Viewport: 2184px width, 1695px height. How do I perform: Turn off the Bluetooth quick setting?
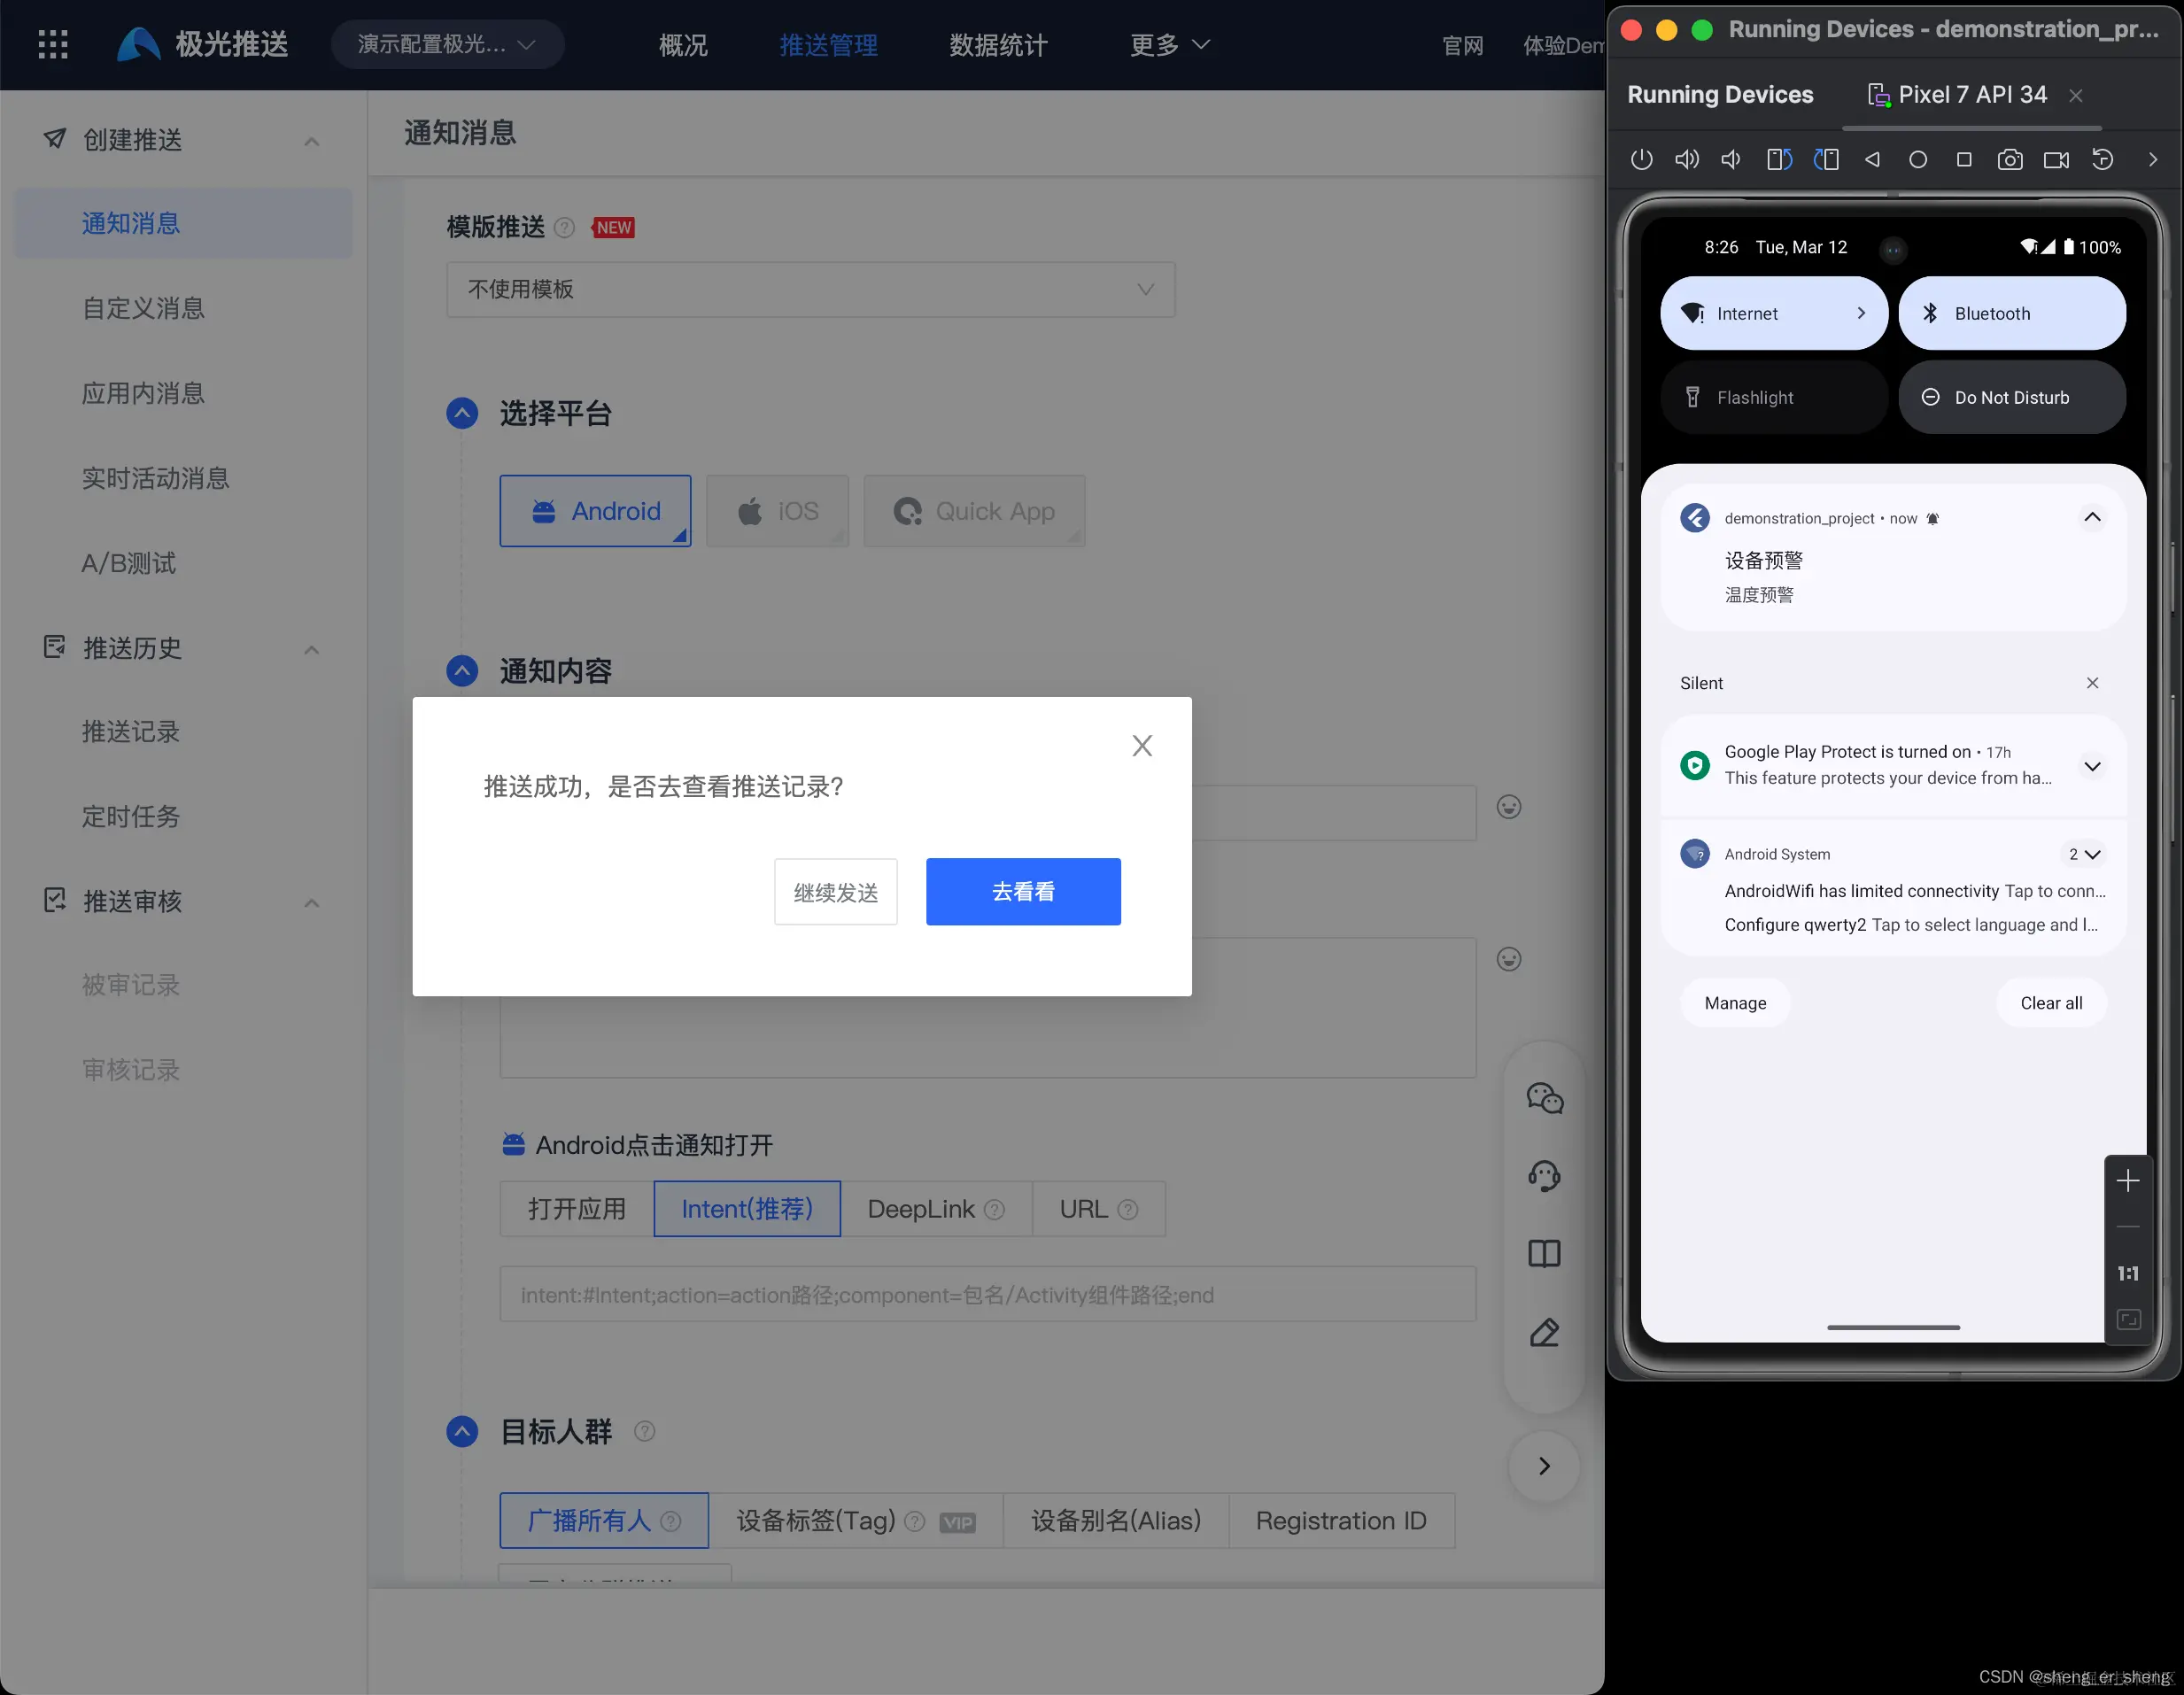tap(2012, 313)
